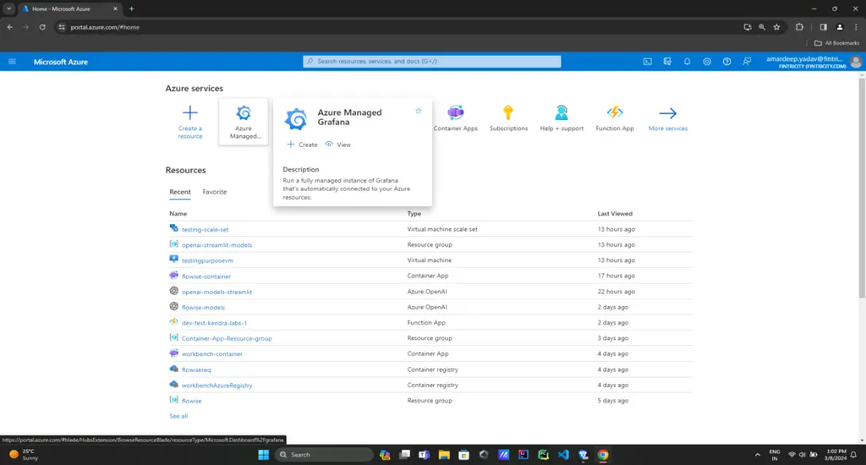
Task: Click Create in the Grafana card
Action: pos(302,145)
